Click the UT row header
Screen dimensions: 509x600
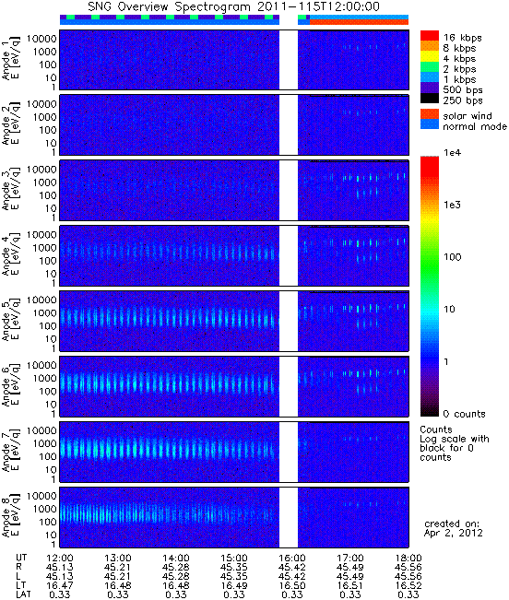point(21,558)
